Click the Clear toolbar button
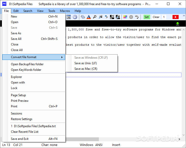Viewport: 186px width, 148px height. click(156, 17)
